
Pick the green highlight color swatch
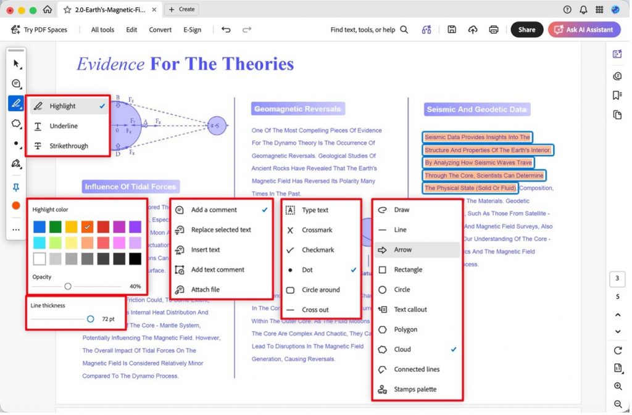click(55, 227)
